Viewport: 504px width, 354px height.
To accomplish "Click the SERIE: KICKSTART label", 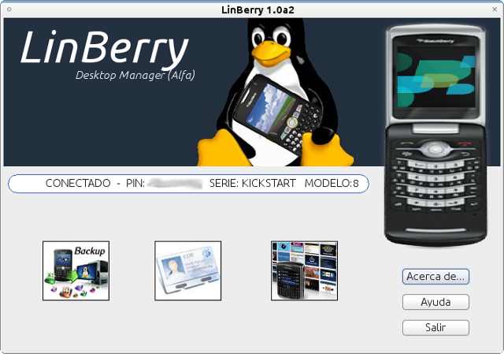I will 252,183.
